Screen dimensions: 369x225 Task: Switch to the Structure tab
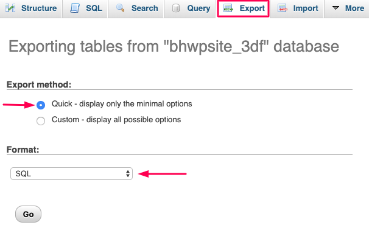(x=31, y=9)
